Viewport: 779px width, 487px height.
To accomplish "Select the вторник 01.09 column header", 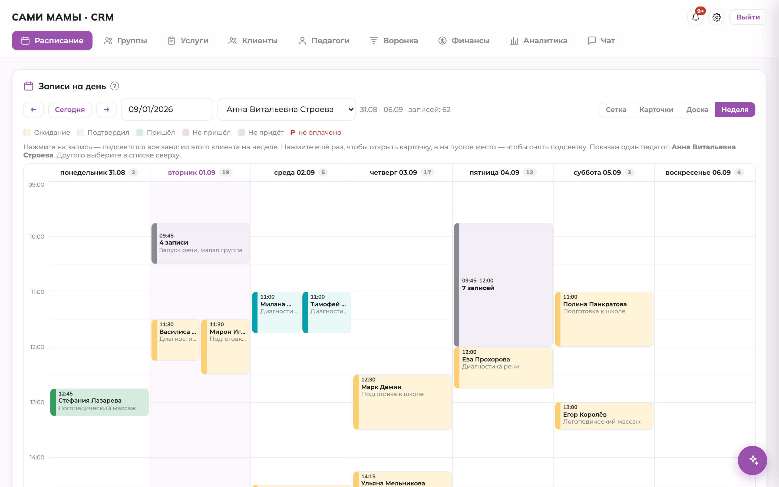I will coord(200,172).
